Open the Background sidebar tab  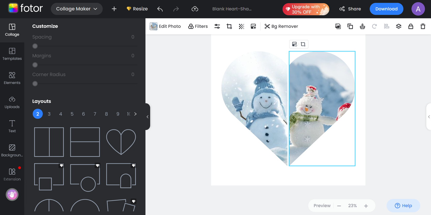click(x=12, y=151)
